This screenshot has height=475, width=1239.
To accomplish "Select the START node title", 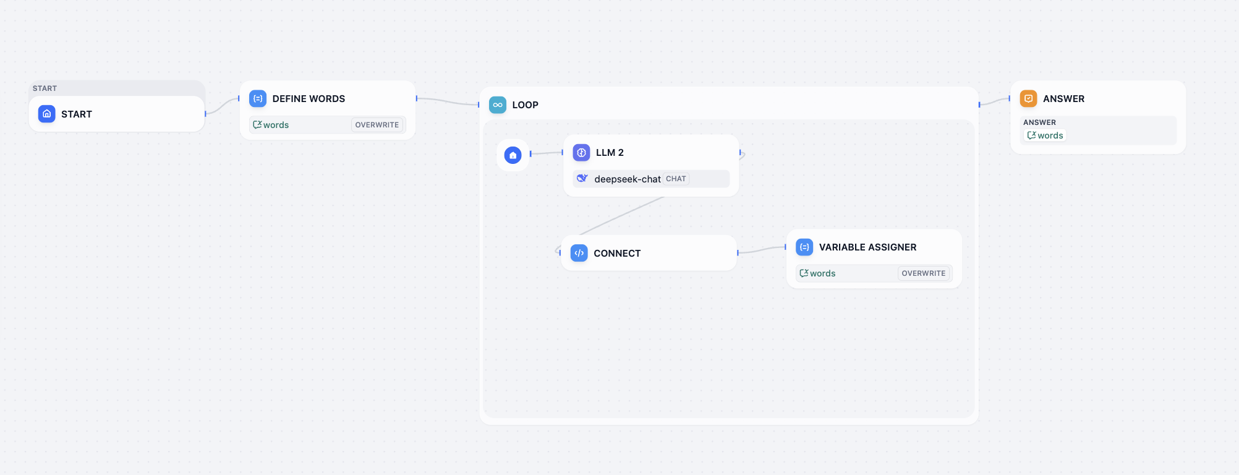I will click(x=77, y=114).
